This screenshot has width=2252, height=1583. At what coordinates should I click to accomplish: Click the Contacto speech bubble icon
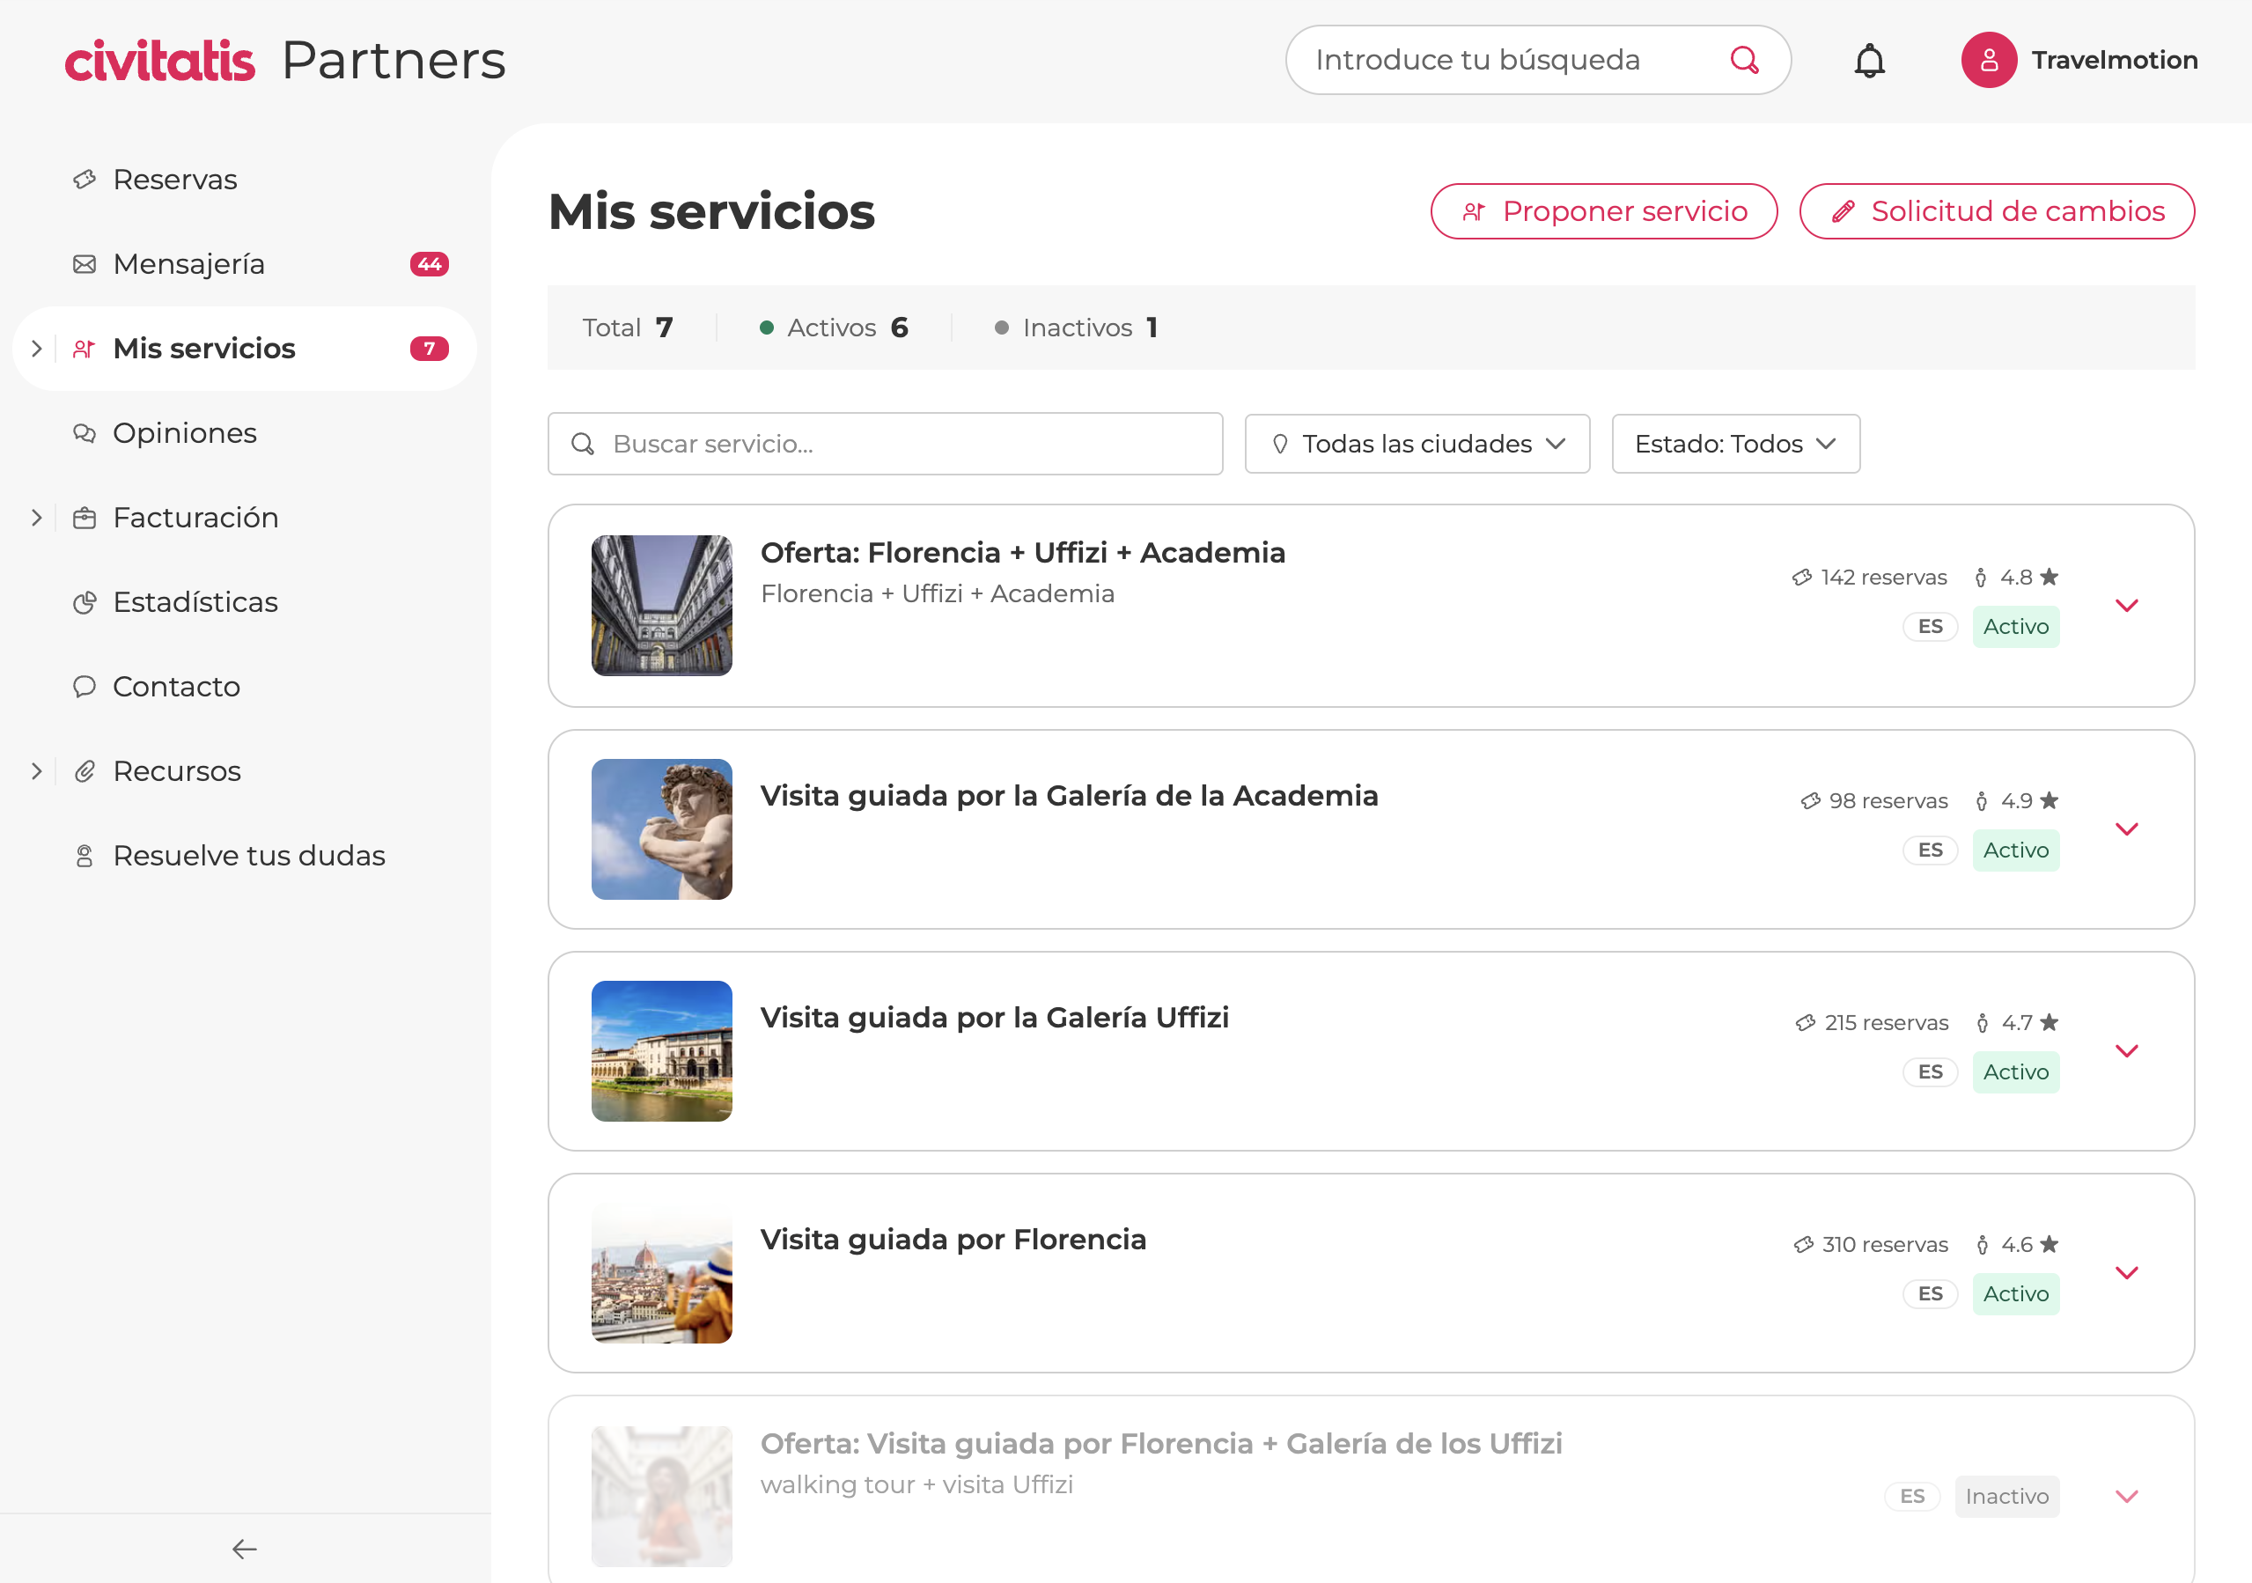point(85,687)
